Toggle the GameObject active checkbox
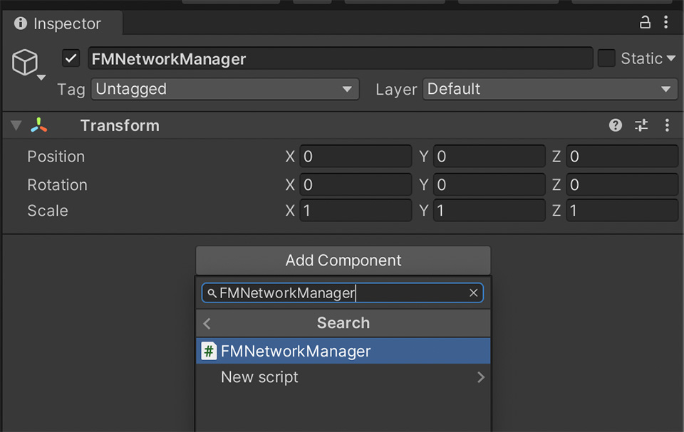The width and height of the screenshot is (684, 432). [71, 58]
